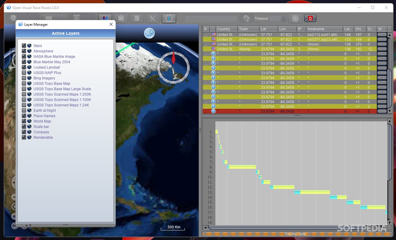The height and width of the screenshot is (240, 396).
Task: Turn off the Blue Marble May 2004 layer
Action: [x=24, y=62]
